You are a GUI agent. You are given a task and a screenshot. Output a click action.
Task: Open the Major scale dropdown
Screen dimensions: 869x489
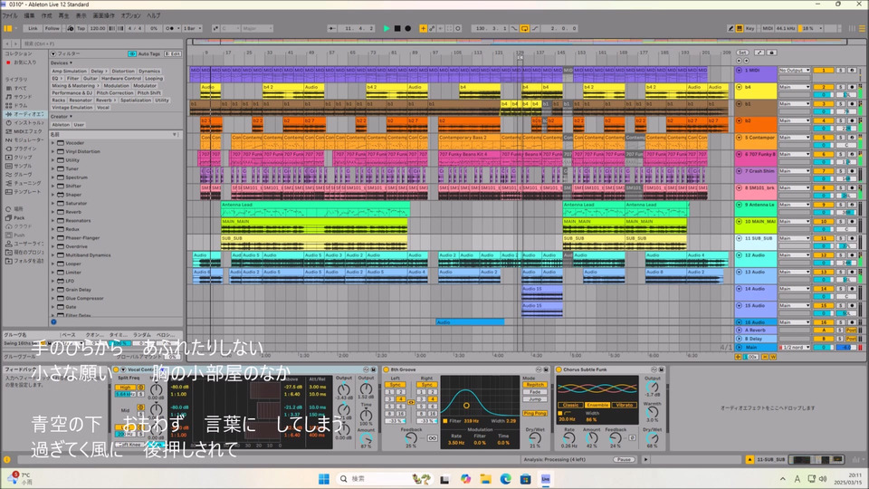(257, 28)
